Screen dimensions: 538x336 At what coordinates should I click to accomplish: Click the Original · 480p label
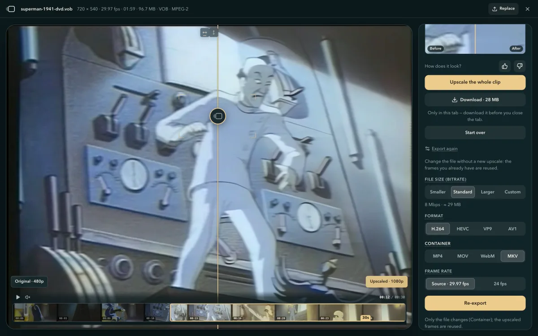(x=29, y=281)
